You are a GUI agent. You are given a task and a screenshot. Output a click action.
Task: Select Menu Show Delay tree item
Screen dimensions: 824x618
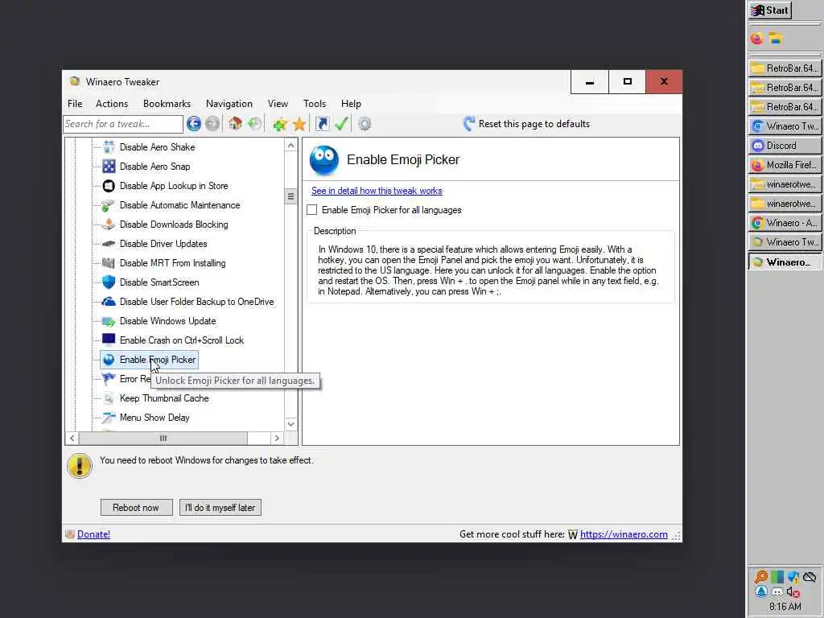[154, 418]
